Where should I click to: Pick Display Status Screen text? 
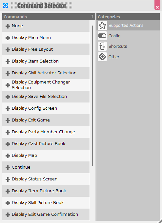pos(35,179)
